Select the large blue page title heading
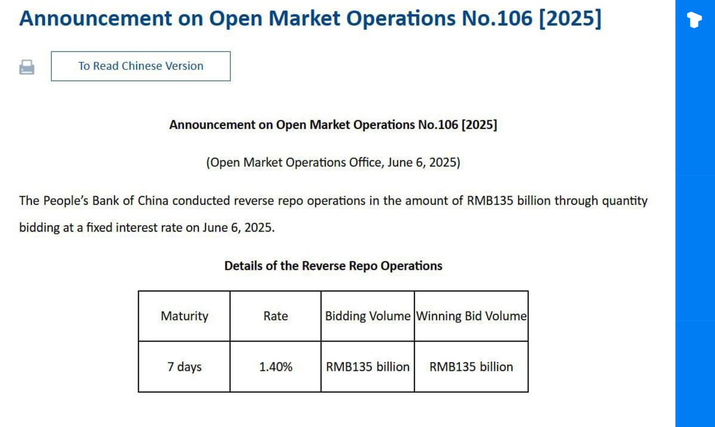The width and height of the screenshot is (715, 427). click(311, 18)
